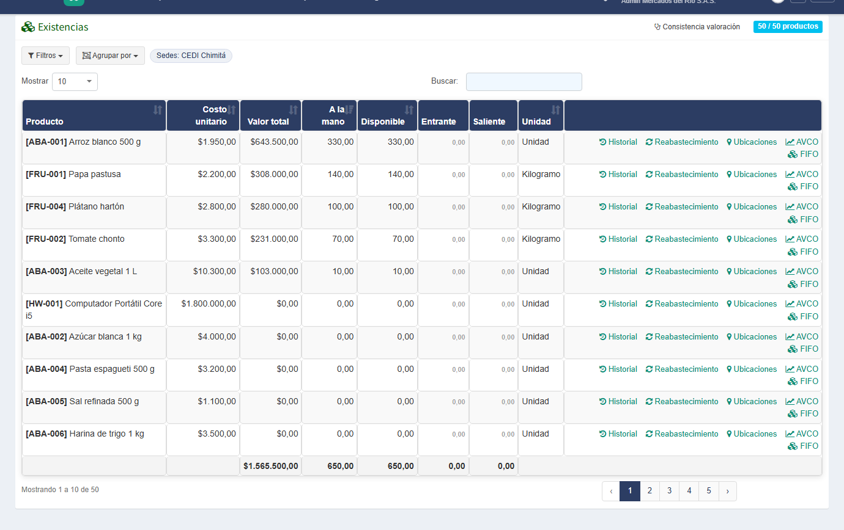844x530 pixels.
Task: Go to next page with arrow
Action: tap(728, 491)
